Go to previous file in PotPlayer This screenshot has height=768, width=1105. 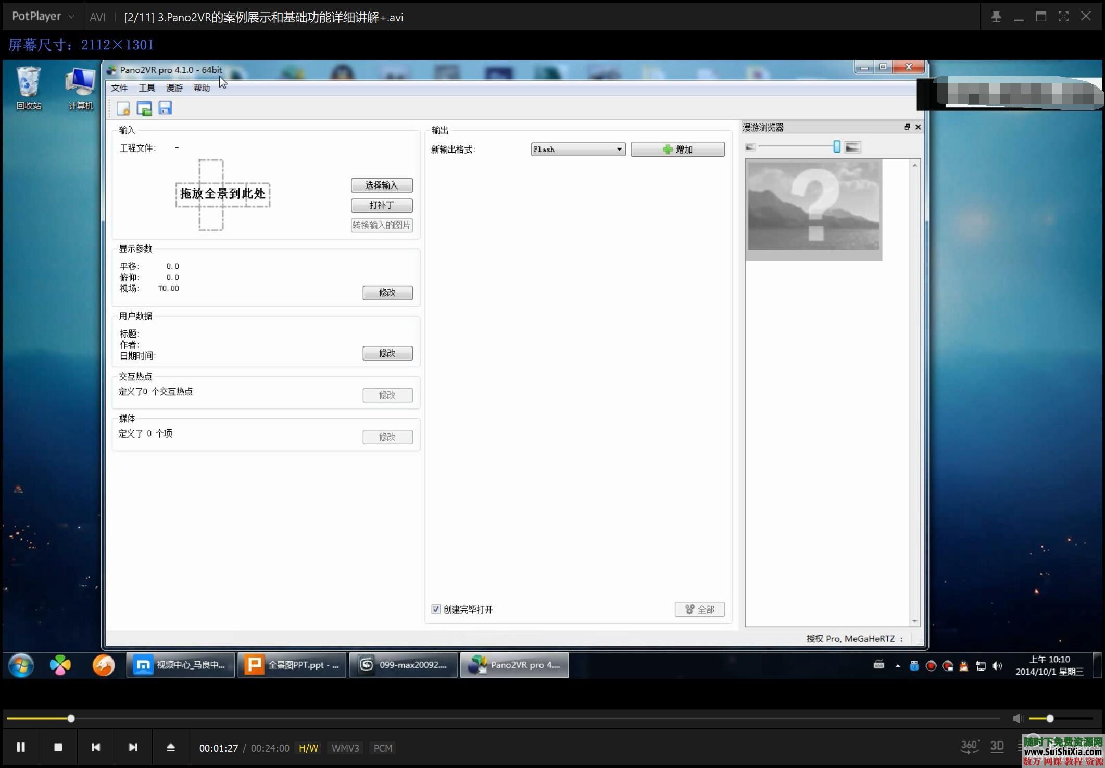pos(96,748)
